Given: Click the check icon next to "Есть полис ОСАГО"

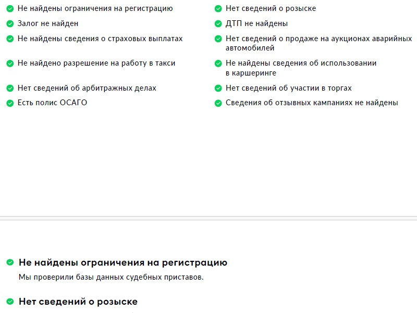Looking at the screenshot, I should [x=9, y=103].
